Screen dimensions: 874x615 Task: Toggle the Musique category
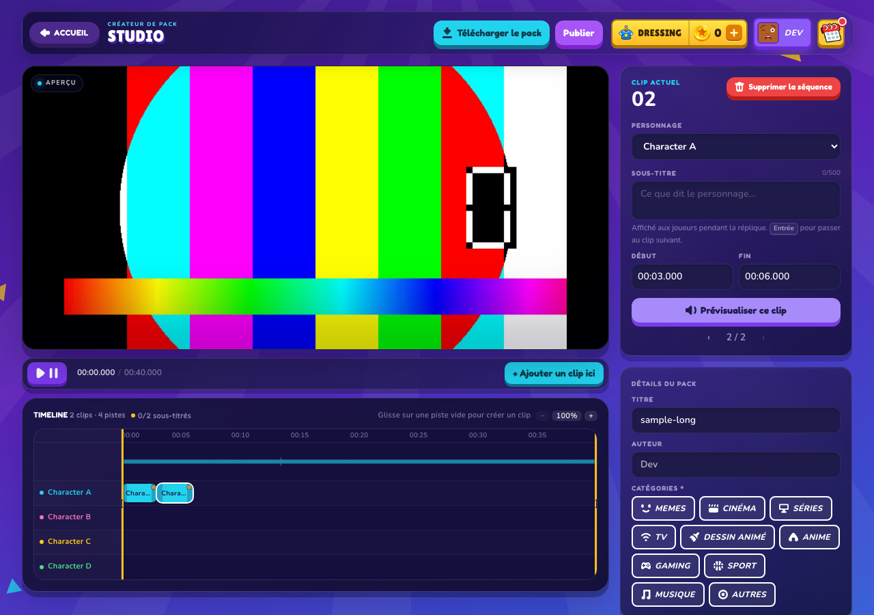coord(668,594)
